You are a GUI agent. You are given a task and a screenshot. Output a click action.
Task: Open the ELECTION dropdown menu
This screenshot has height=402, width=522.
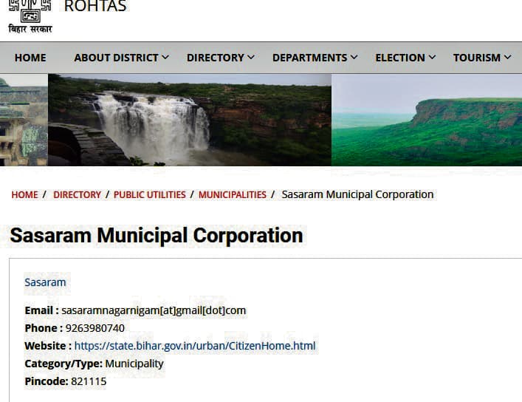tap(400, 58)
